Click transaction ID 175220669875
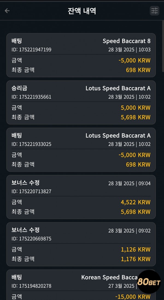Viewport: 164px width, 300px height. 31,239
